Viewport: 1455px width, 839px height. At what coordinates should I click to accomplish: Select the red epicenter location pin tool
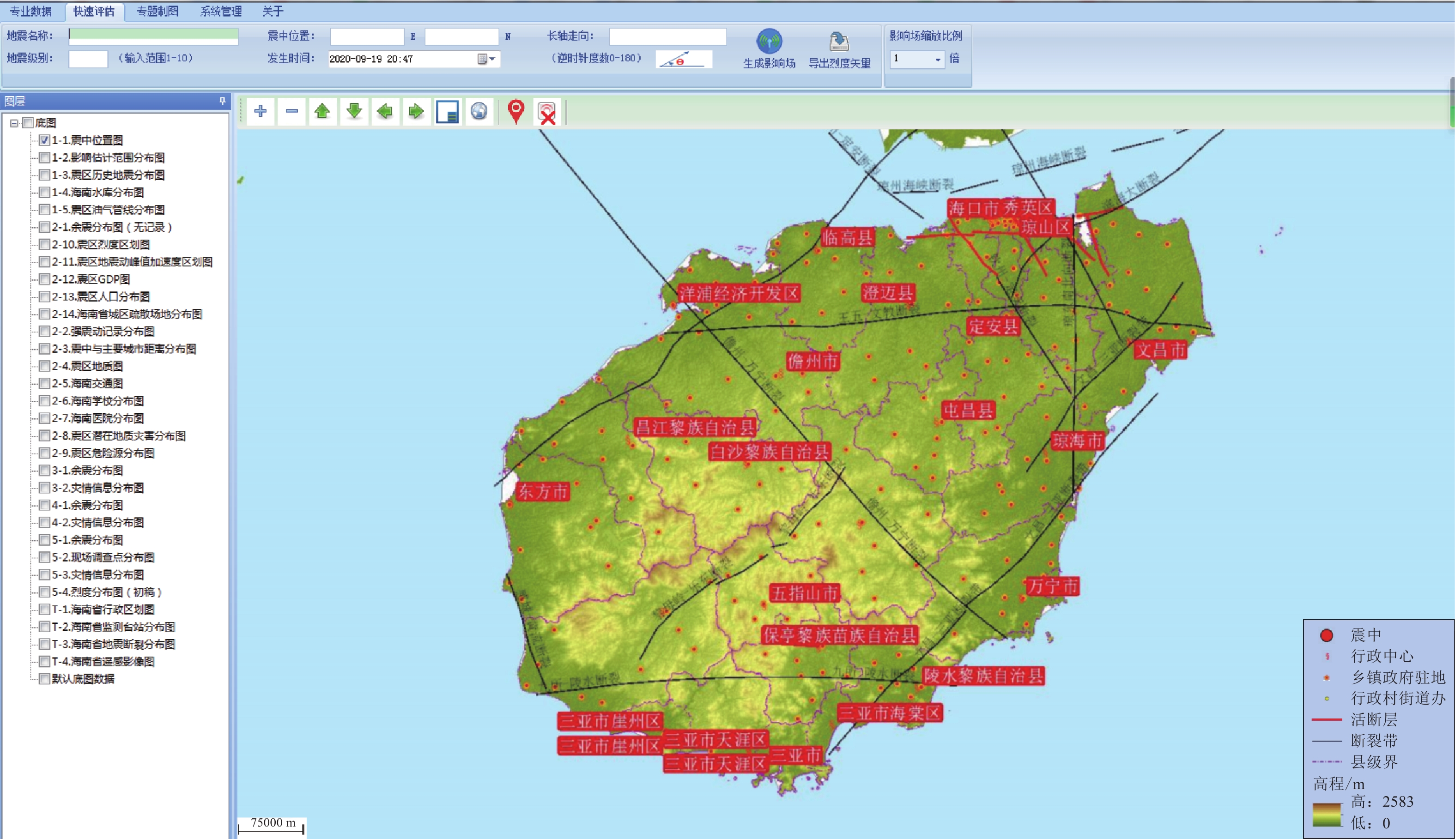tap(516, 111)
